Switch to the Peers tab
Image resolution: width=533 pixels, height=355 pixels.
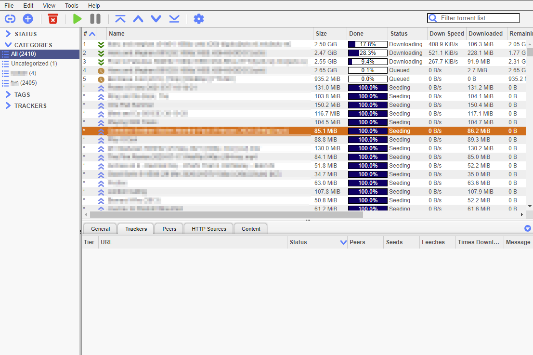pyautogui.click(x=169, y=229)
